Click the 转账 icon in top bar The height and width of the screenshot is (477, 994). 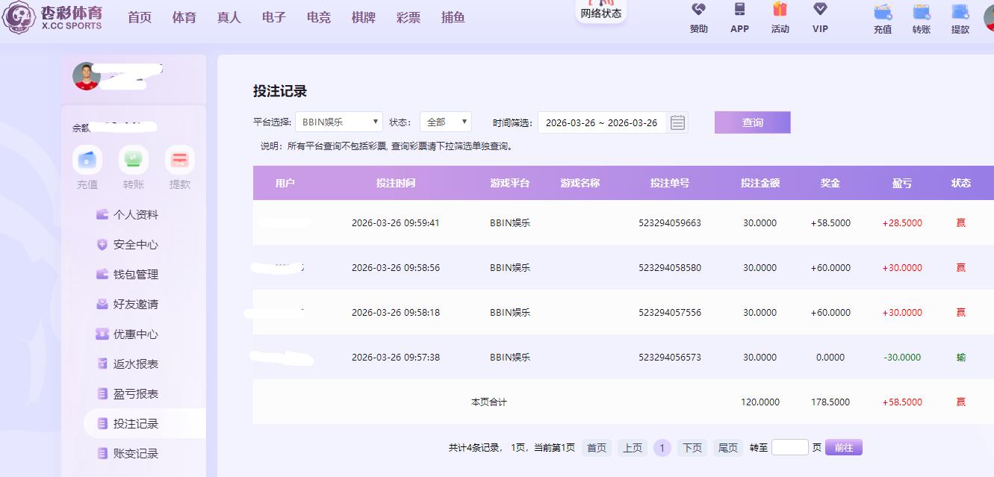point(922,13)
